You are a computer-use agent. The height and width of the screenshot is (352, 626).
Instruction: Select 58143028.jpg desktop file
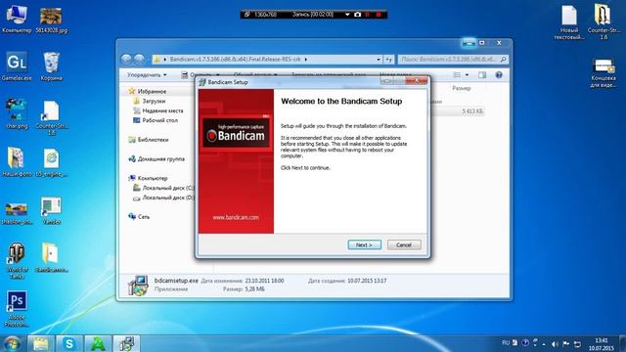(51, 20)
